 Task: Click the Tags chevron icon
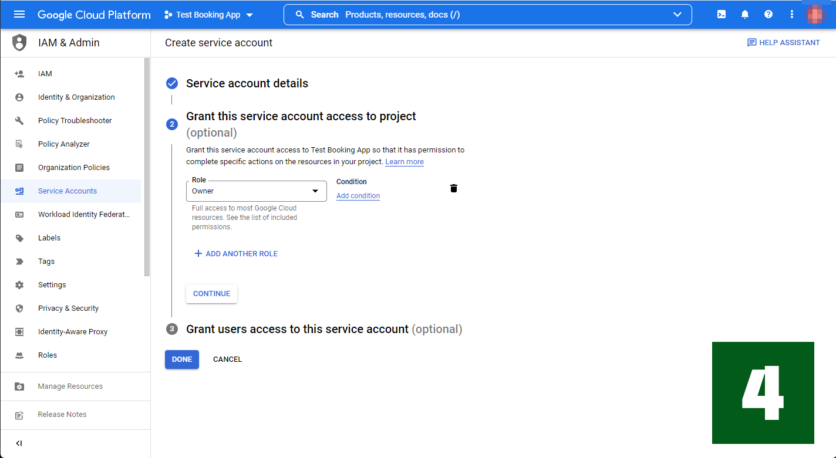point(19,262)
